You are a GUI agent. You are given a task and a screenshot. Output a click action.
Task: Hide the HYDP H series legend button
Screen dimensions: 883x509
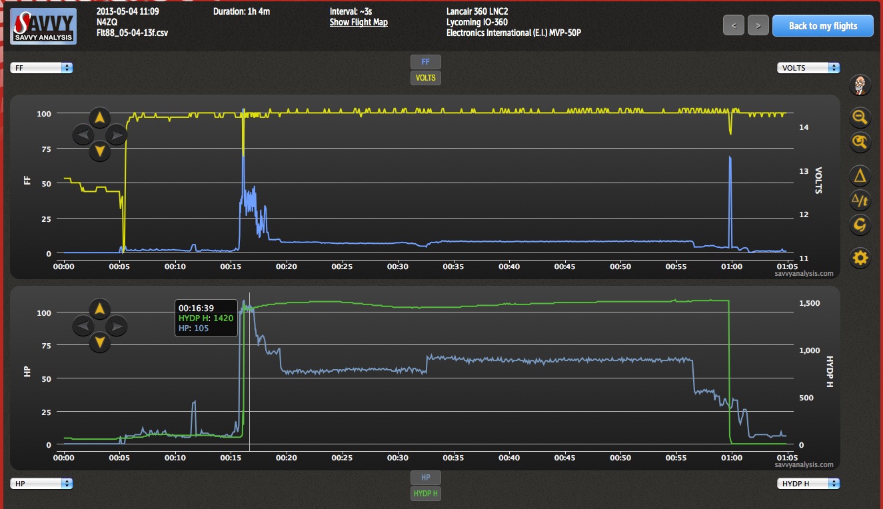pos(425,494)
